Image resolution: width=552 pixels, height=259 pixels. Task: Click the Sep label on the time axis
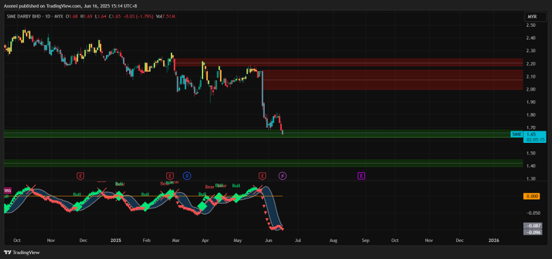(x=365, y=241)
